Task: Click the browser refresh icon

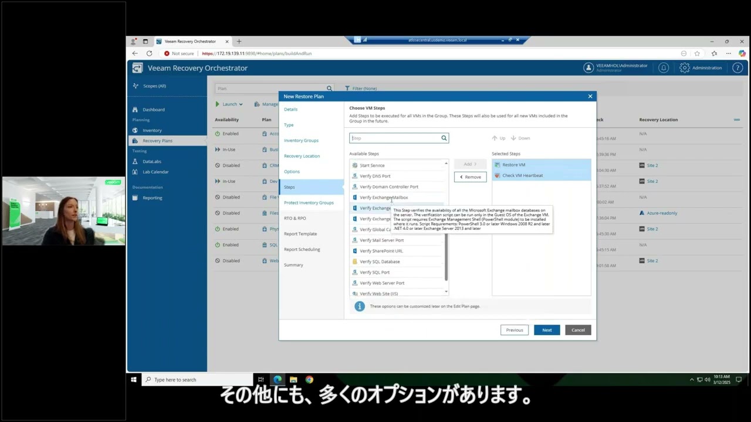Action: (x=149, y=53)
